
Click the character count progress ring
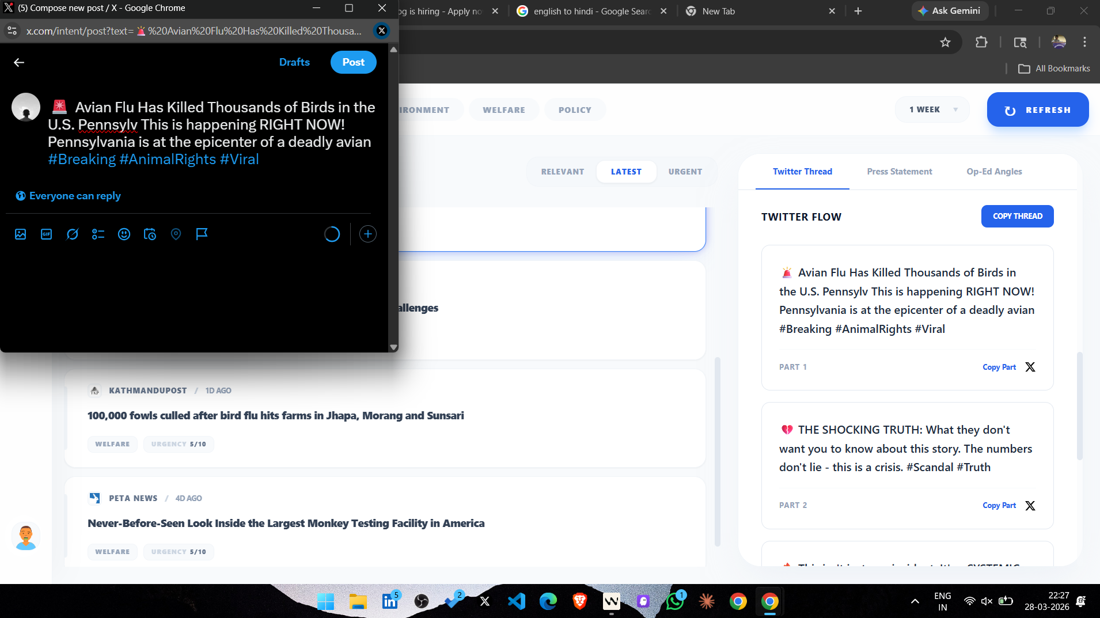332,234
